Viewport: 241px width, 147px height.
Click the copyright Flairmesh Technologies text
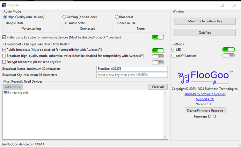coord(205,89)
